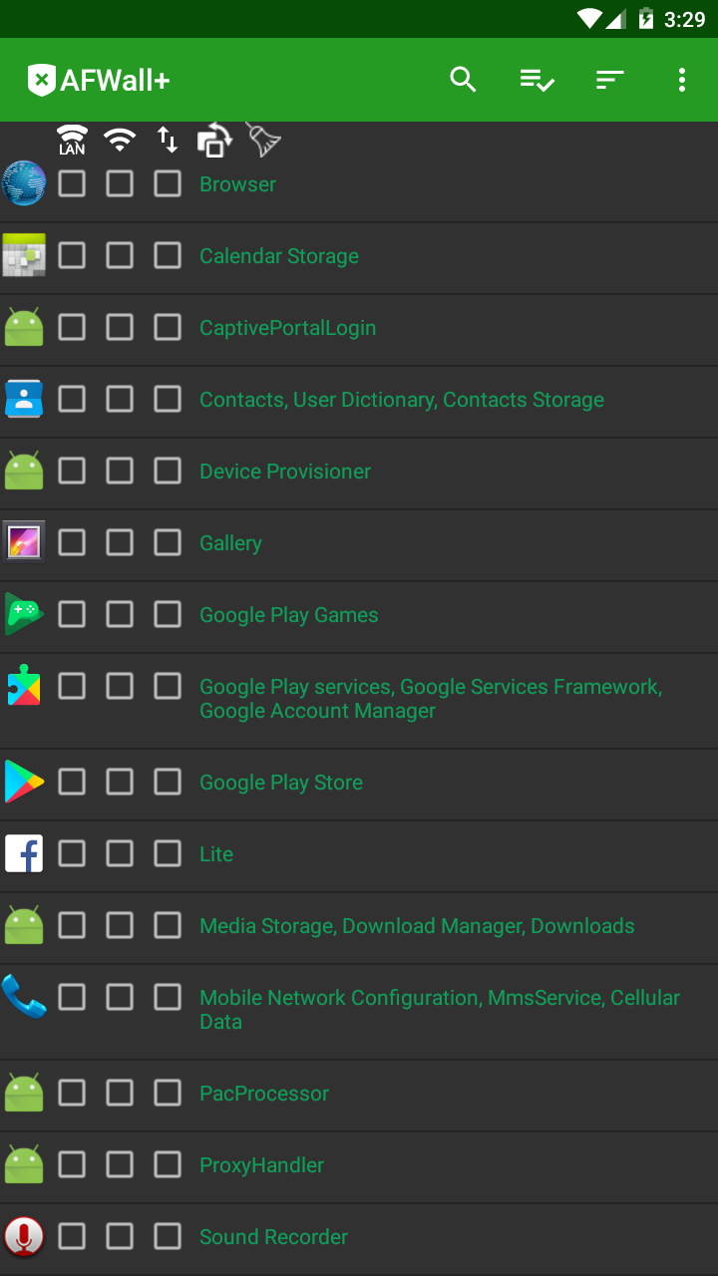This screenshot has height=1276, width=718.
Task: Tap the apply rules checklist icon
Action: pos(537,80)
